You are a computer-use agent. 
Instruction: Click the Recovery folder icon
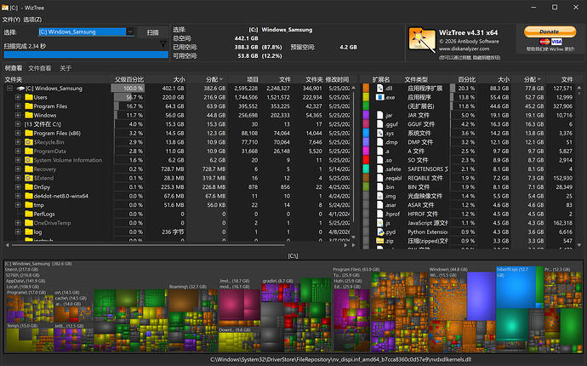[29, 169]
